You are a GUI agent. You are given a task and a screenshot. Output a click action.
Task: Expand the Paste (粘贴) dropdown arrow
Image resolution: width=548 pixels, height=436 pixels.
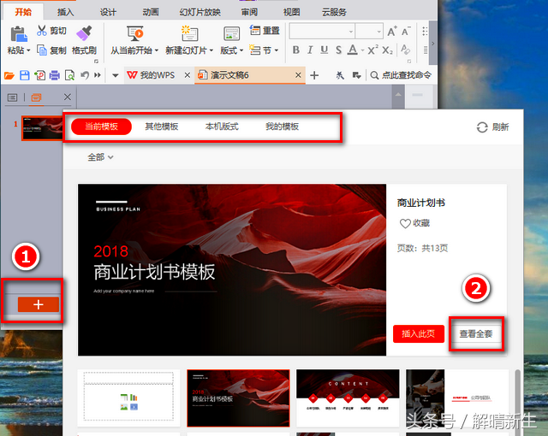point(28,50)
